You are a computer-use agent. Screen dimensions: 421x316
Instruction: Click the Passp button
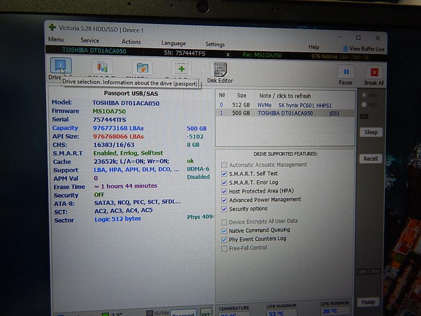coord(368,302)
